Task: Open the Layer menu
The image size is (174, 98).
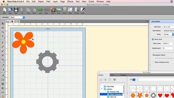Action: click(x=55, y=2)
